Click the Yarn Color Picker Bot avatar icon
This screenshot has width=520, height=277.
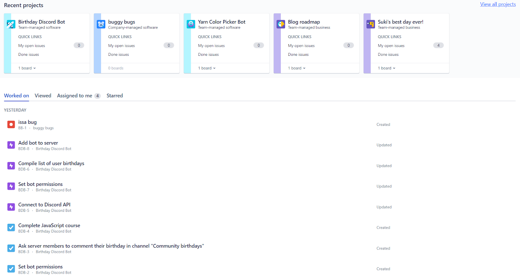tap(191, 24)
